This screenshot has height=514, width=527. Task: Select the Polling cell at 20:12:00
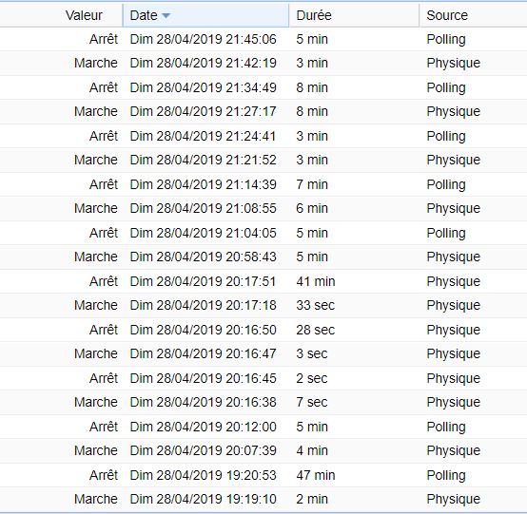(446, 427)
